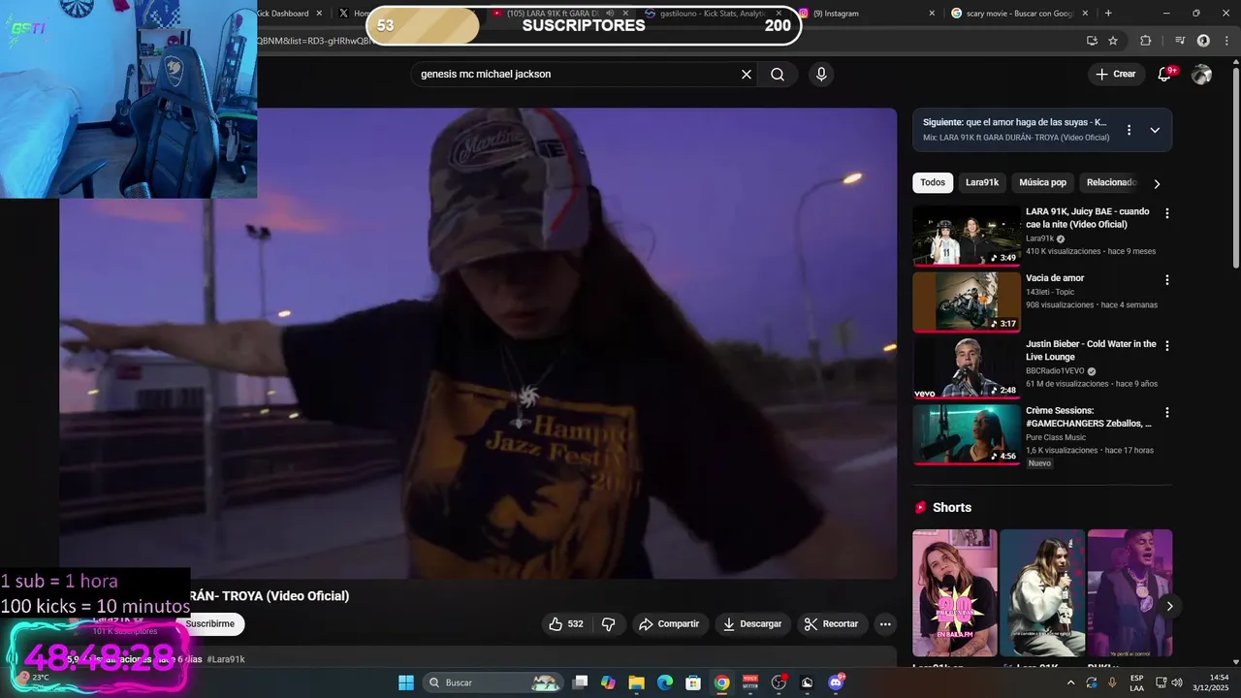Switch to gastilouno Kick Stats tab
This screenshot has height=698, width=1241.
pyautogui.click(x=712, y=14)
